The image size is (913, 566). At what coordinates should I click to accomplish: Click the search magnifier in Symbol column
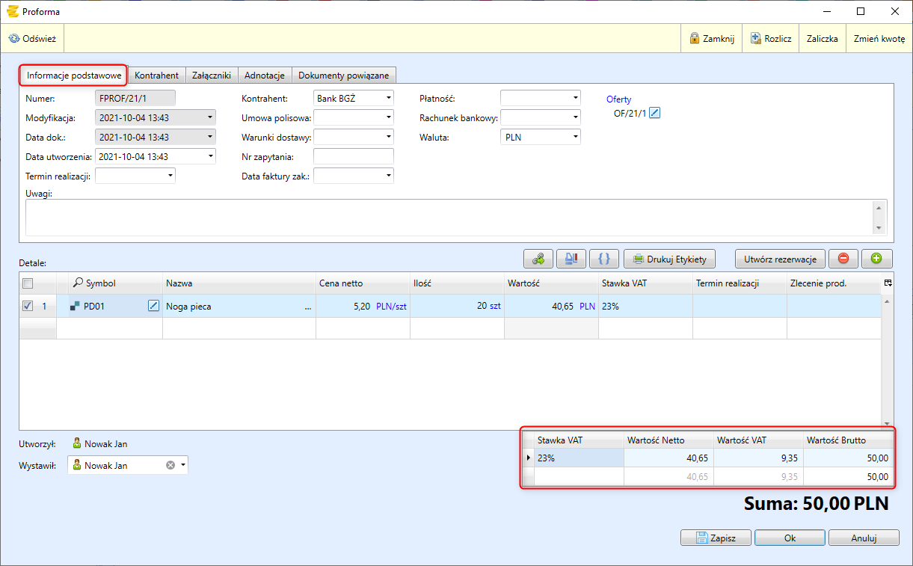[x=78, y=283]
